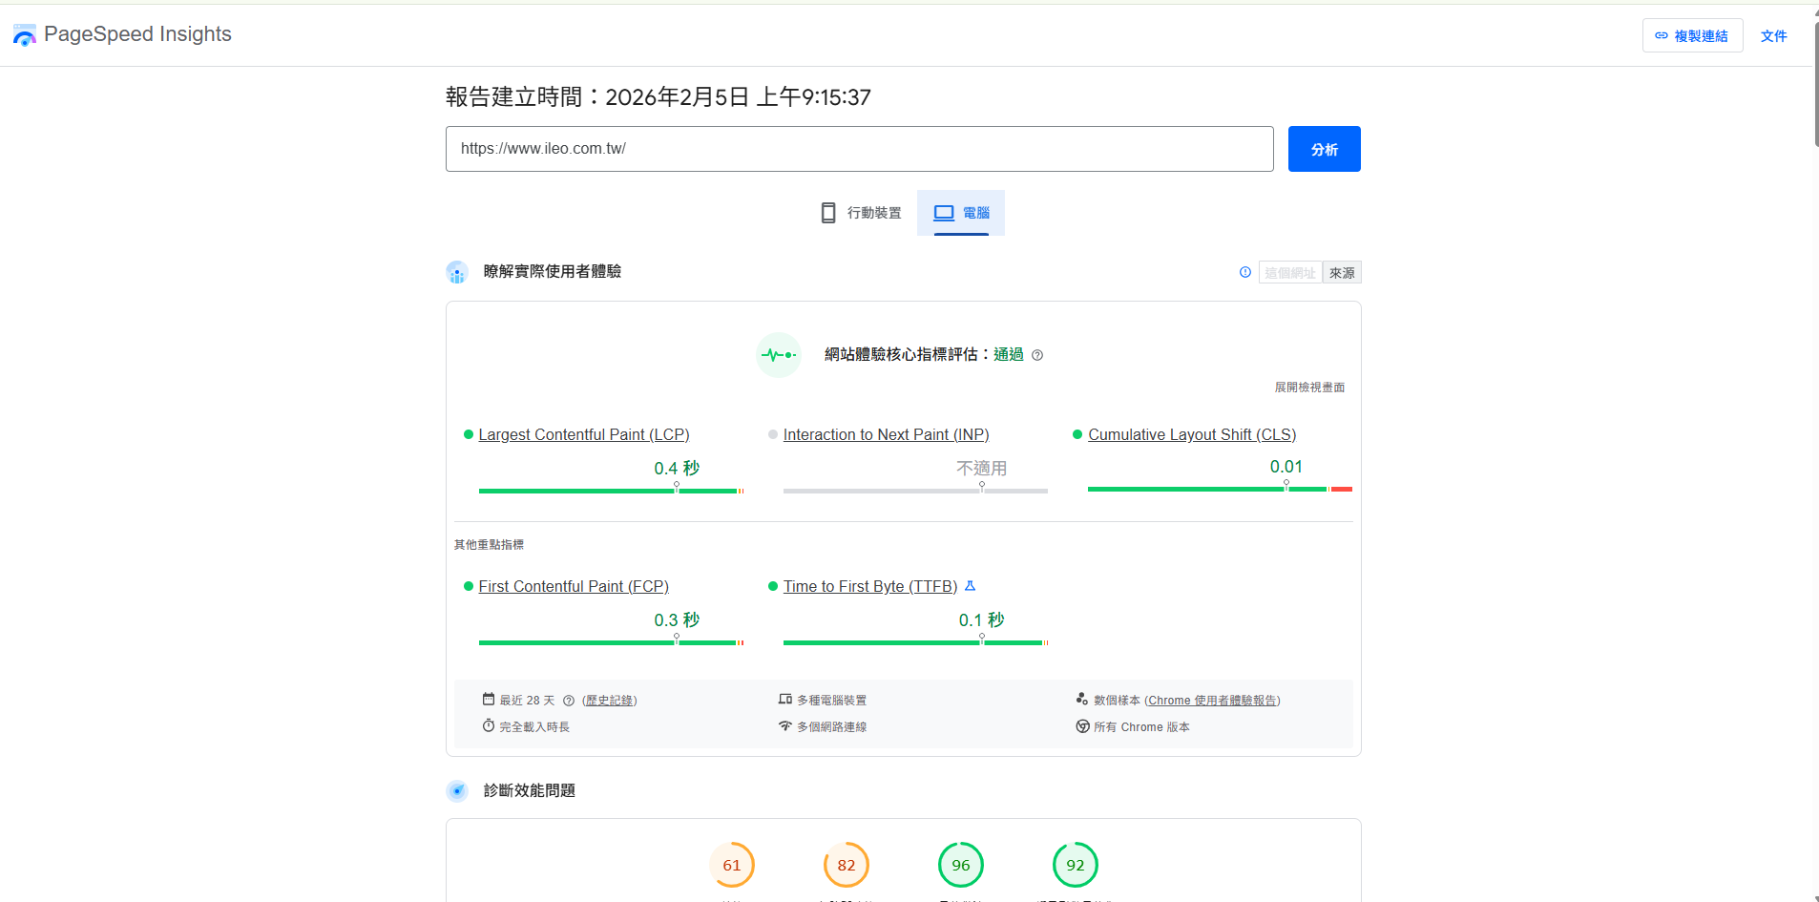Click the calendar icon beside 最近 28 天
Viewport: 1819px width, 902px height.
click(488, 699)
